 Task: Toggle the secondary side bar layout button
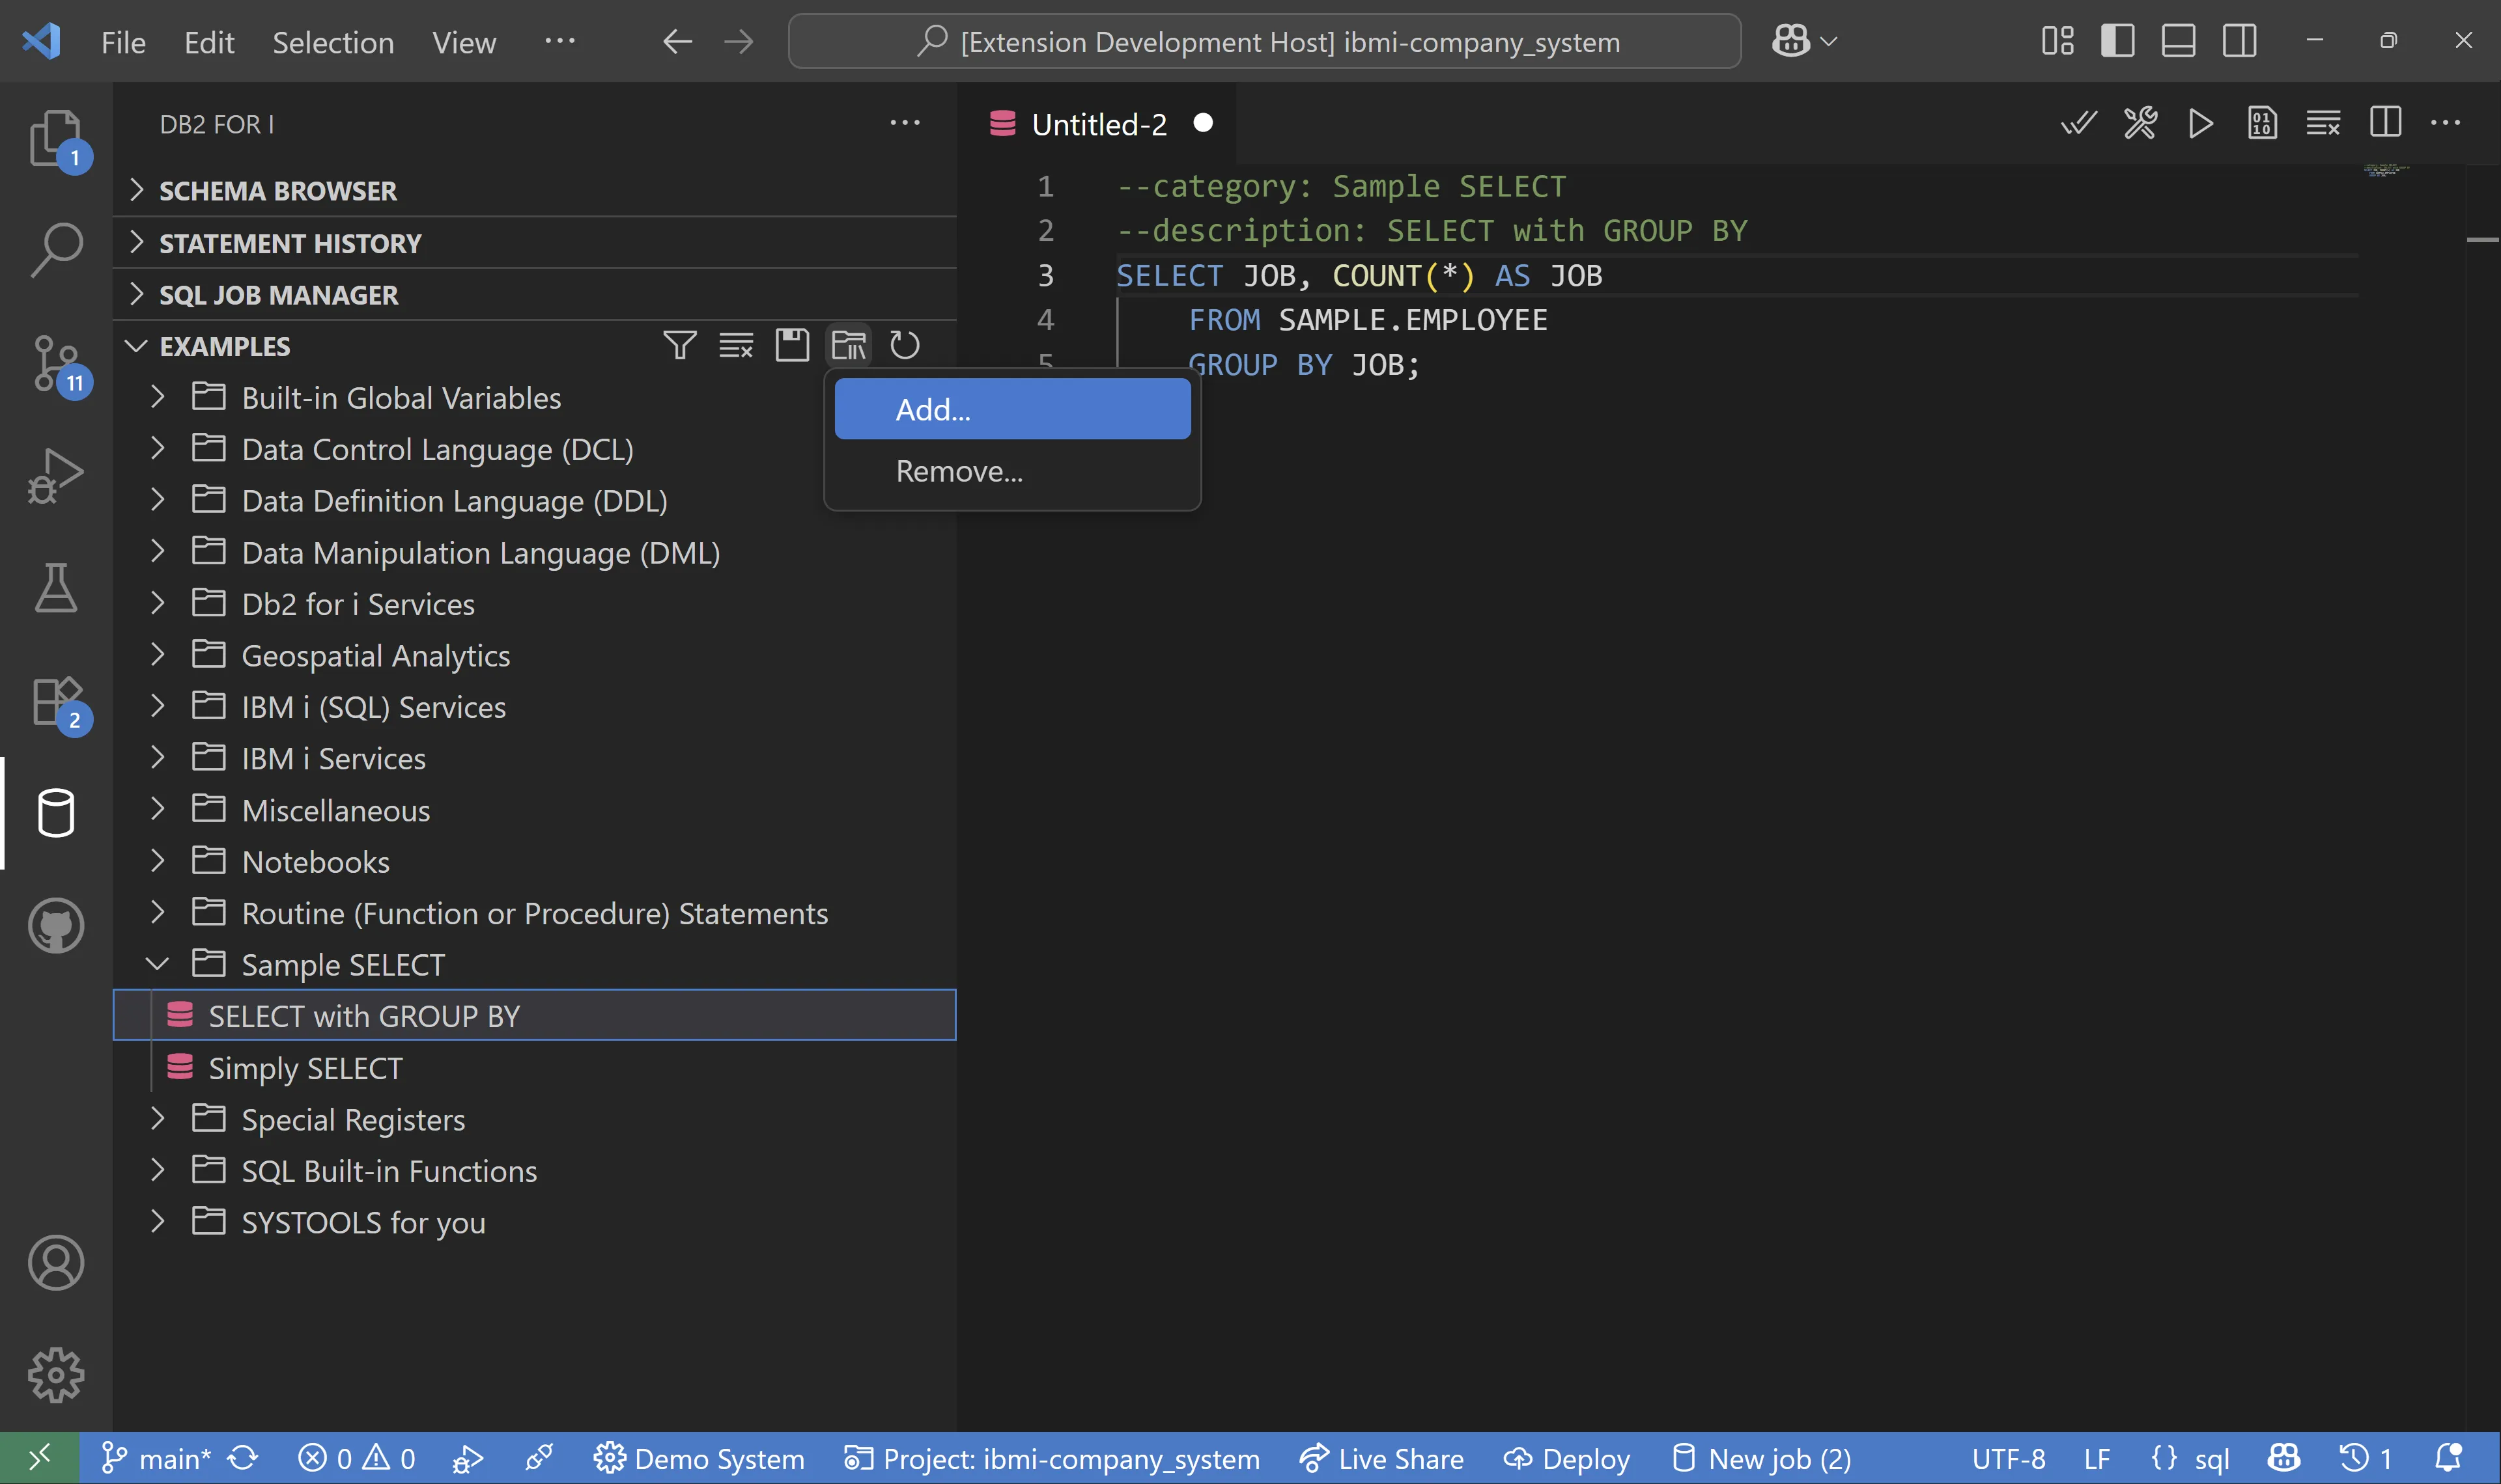tap(2239, 41)
